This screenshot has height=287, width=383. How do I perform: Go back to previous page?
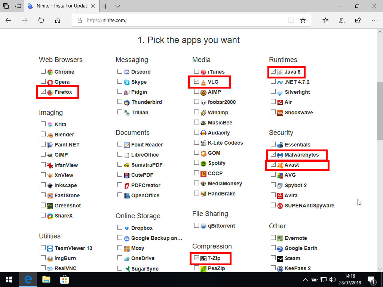8,20
